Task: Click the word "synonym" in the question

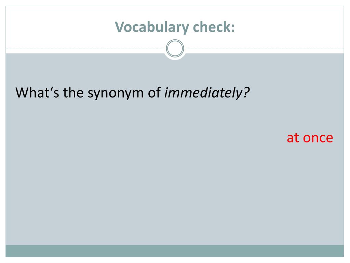Action: 116,93
